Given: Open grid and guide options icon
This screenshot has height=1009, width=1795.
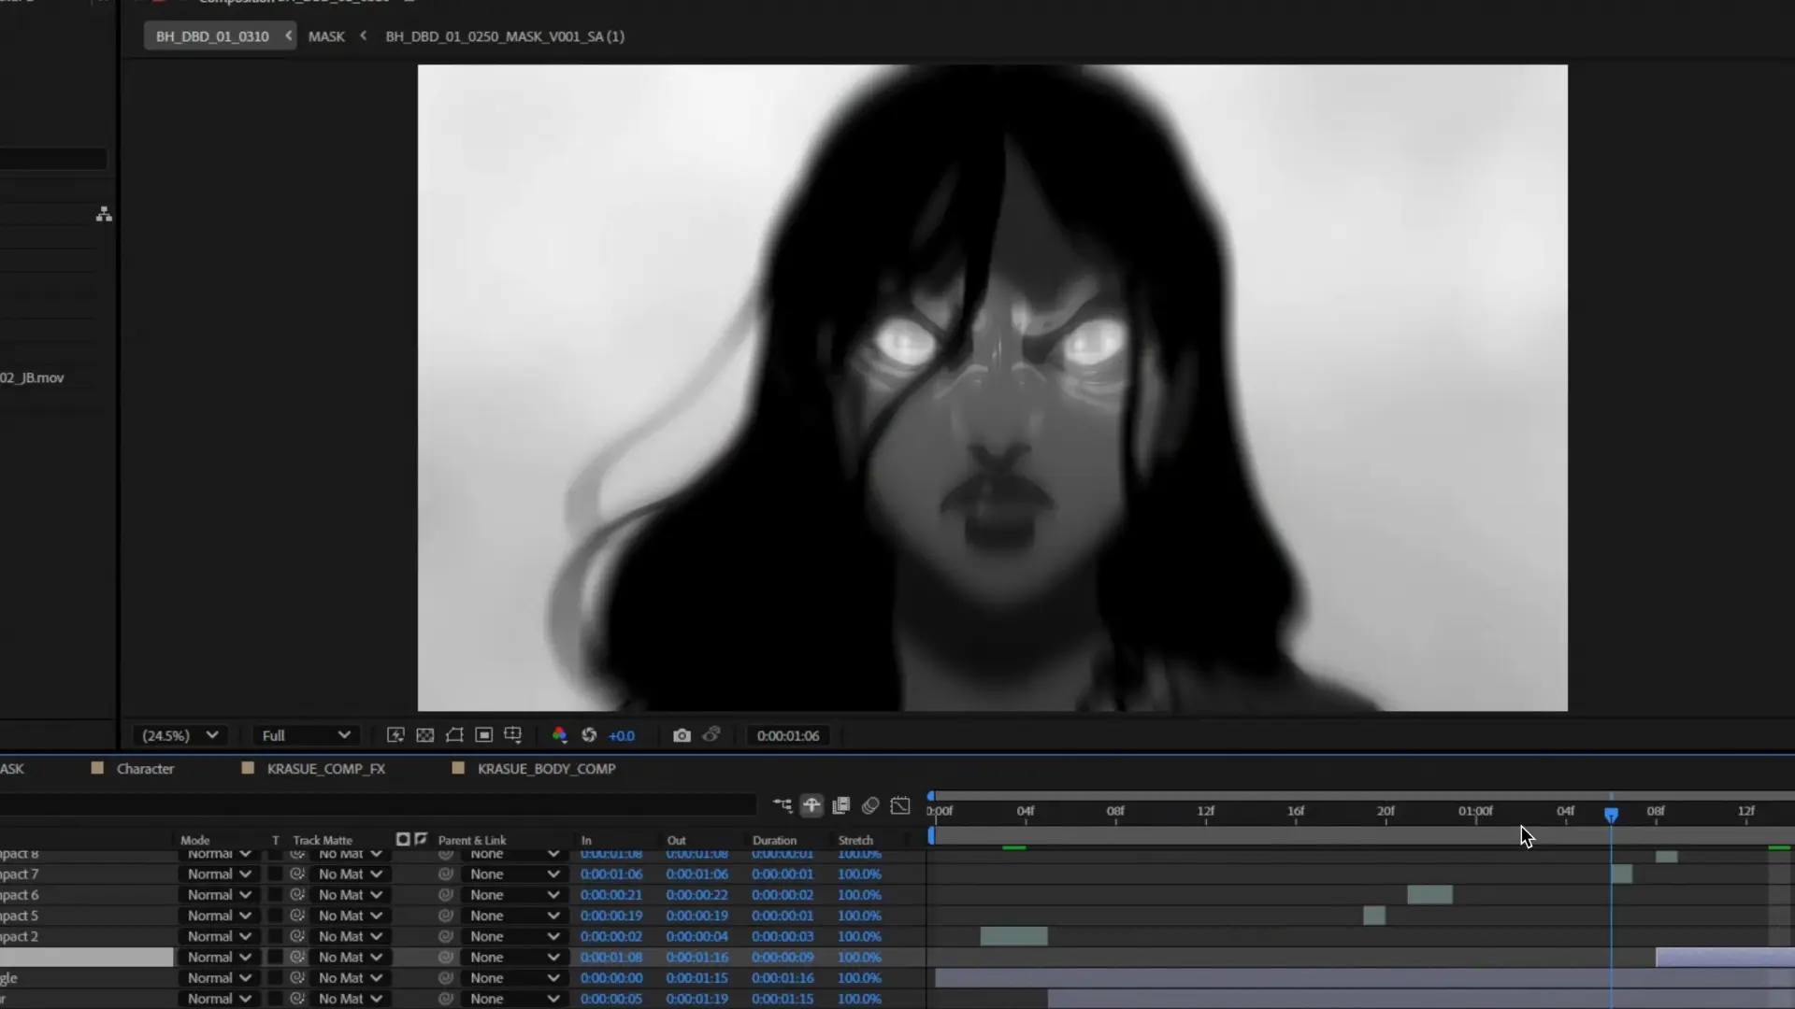Looking at the screenshot, I should point(512,735).
